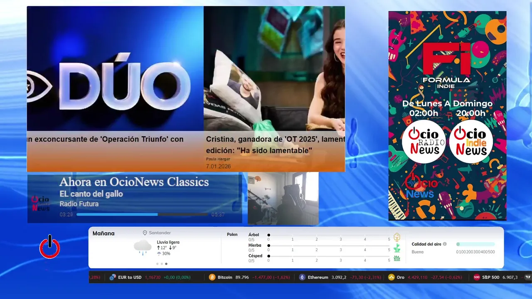Click the Bitcoin coin icon in ticker

[x=212, y=277]
